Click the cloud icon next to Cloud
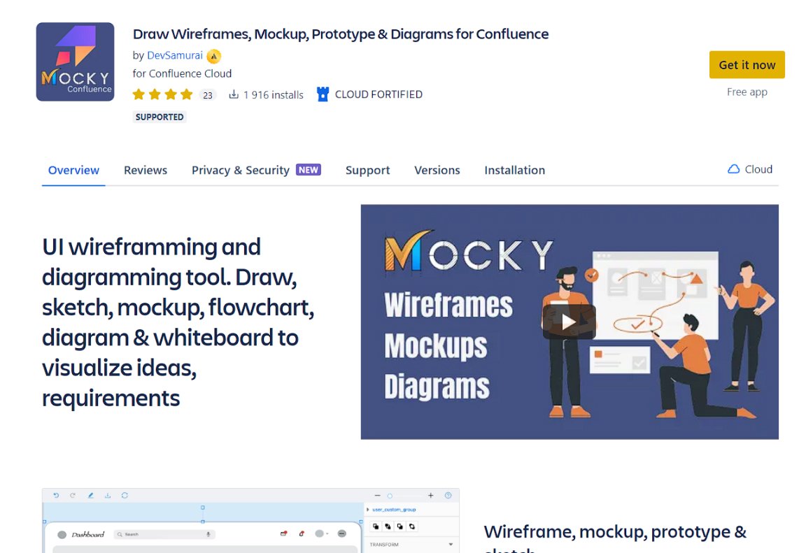Screen dimensions: 799x553 coord(733,169)
